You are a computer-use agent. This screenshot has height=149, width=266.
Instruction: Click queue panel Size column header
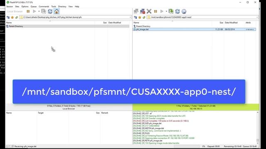click(98, 113)
